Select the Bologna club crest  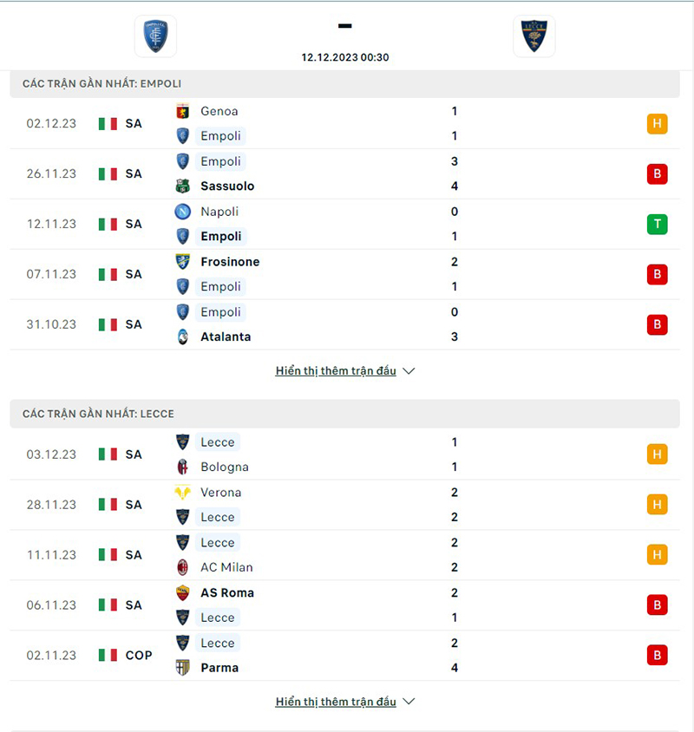tap(182, 467)
